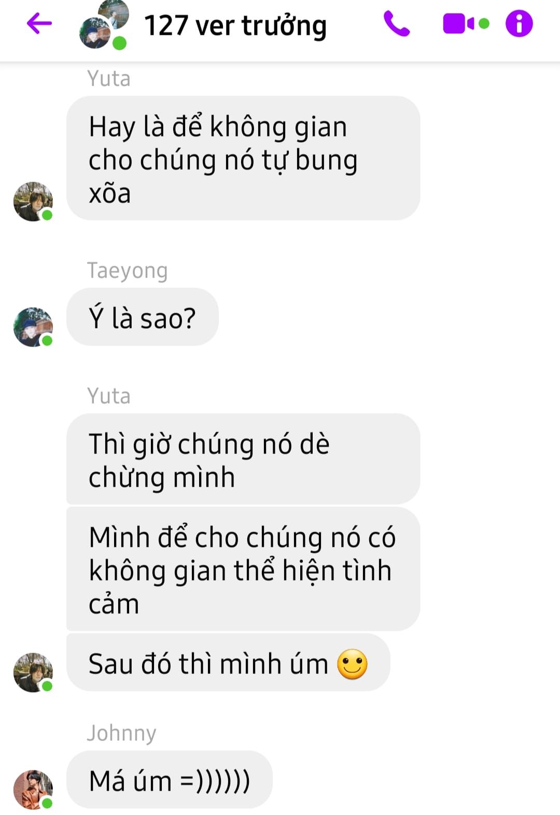Screen dimensions: 560x815
Task: Start a voice call with the group
Action: tap(397, 24)
